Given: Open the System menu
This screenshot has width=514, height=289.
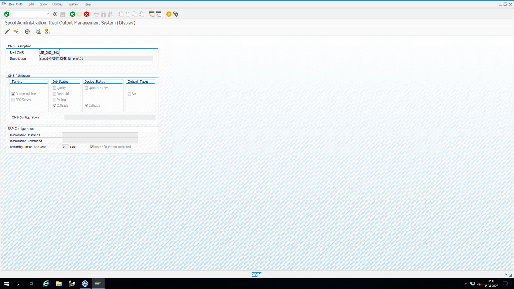Looking at the screenshot, I should (x=74, y=4).
